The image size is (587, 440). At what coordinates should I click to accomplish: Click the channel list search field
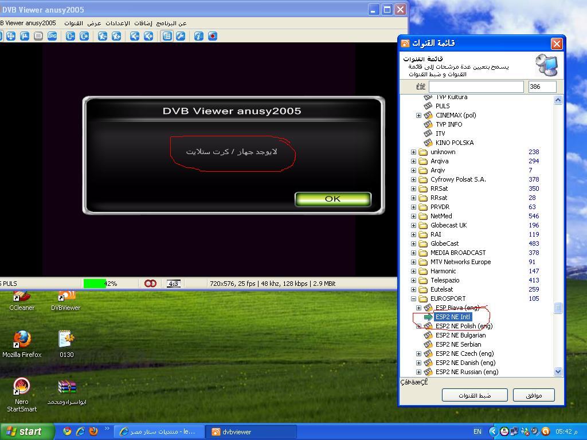[x=476, y=87]
